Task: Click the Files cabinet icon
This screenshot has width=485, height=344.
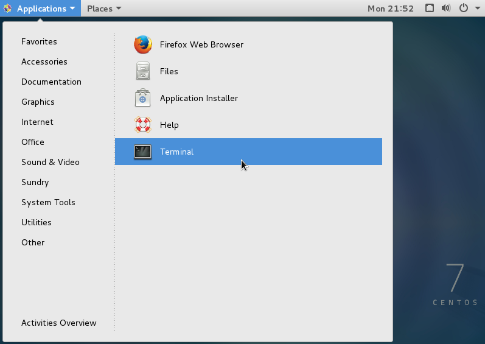Action: pyautogui.click(x=142, y=71)
